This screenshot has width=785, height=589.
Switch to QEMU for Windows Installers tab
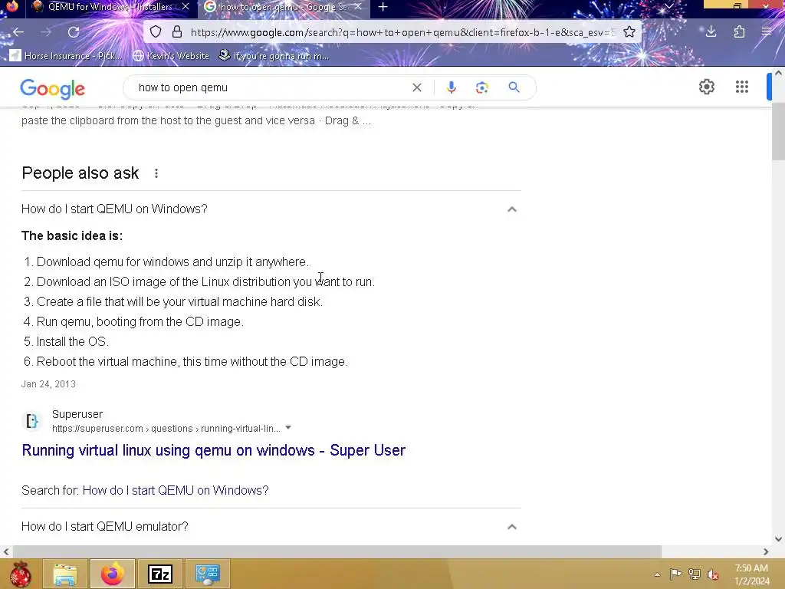[x=104, y=7]
